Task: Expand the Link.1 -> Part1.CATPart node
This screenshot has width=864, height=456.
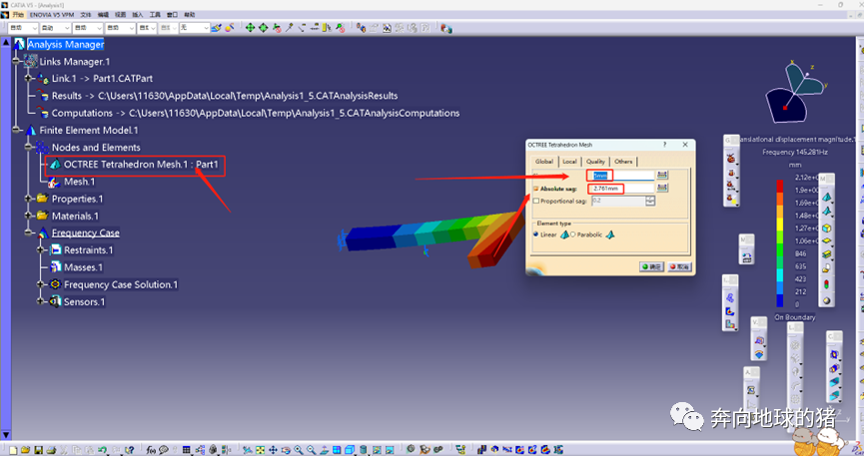Action: point(29,78)
